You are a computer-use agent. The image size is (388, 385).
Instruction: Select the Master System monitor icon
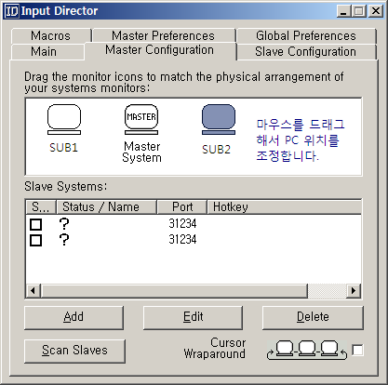(141, 119)
